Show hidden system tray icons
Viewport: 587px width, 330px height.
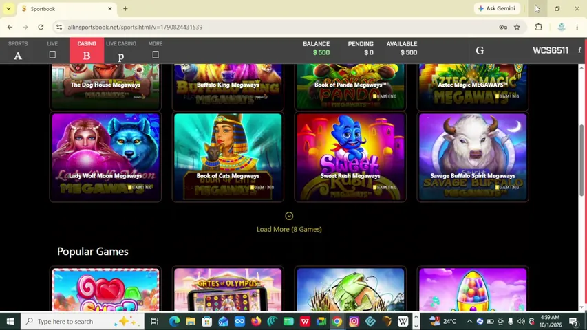pos(469,321)
